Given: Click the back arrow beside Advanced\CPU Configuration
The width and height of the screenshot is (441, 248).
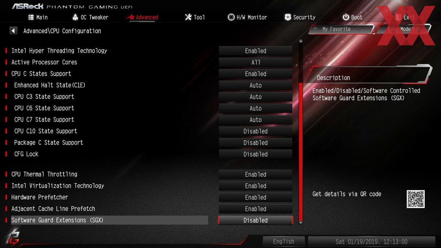Looking at the screenshot, I should (x=13, y=31).
